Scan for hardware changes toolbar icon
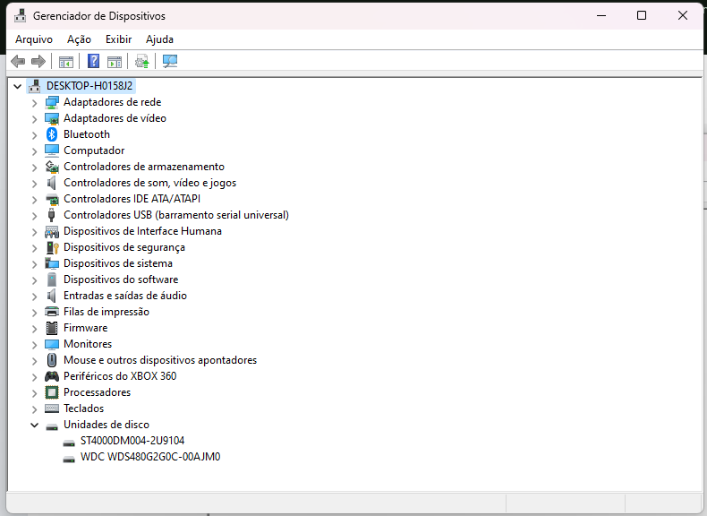This screenshot has height=516, width=707. [x=170, y=61]
